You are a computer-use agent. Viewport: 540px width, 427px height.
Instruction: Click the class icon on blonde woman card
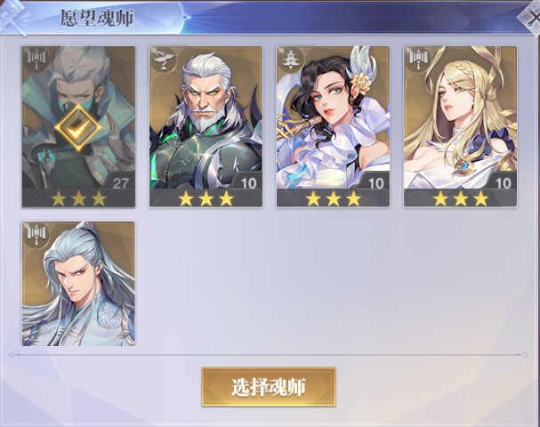pos(418,58)
